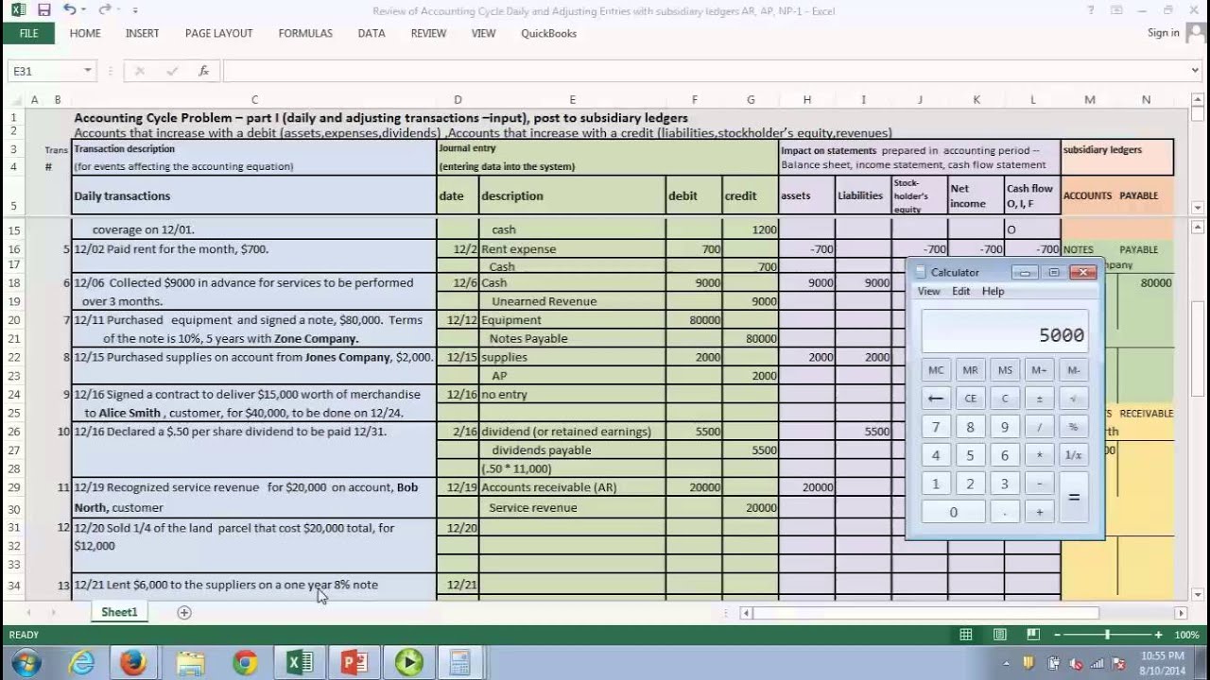Open the Calculator Edit menu
Screen dimensions: 1210x680
(960, 291)
